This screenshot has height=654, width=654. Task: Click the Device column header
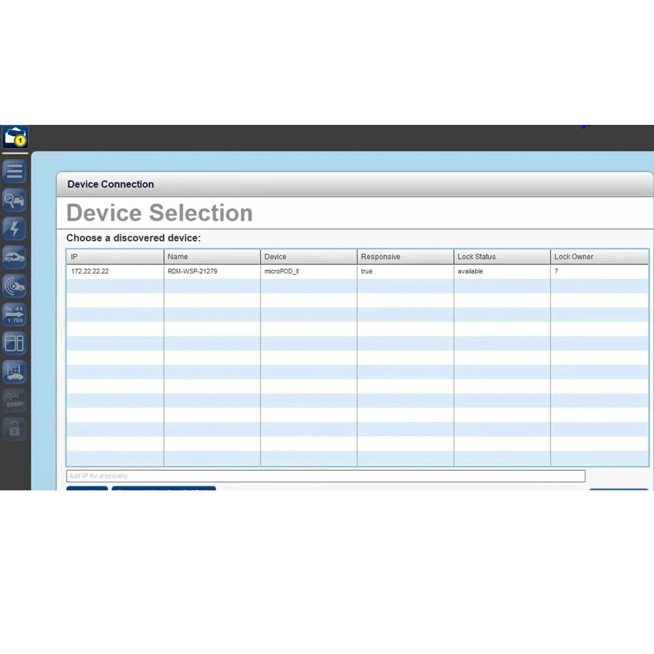tap(309, 257)
